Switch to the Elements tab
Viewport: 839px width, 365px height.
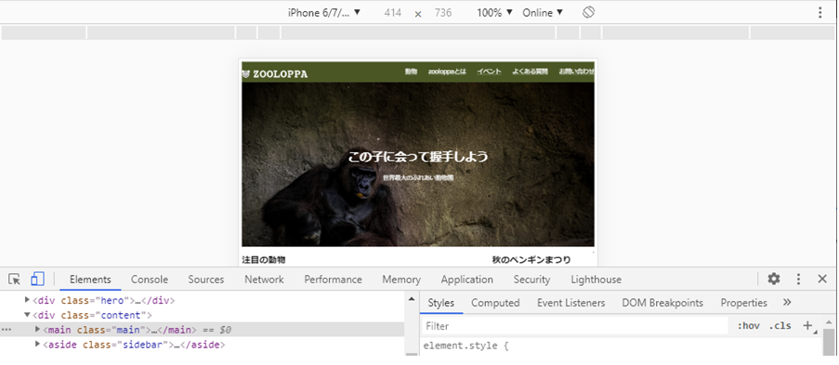pyautogui.click(x=90, y=280)
